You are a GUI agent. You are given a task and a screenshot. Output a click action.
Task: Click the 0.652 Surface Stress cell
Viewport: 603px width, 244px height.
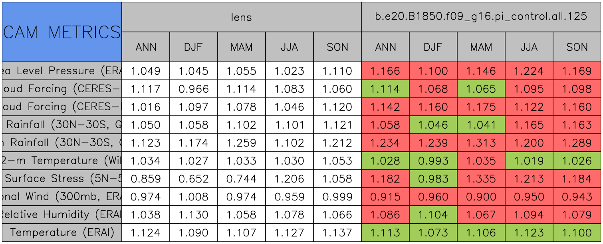(x=194, y=179)
